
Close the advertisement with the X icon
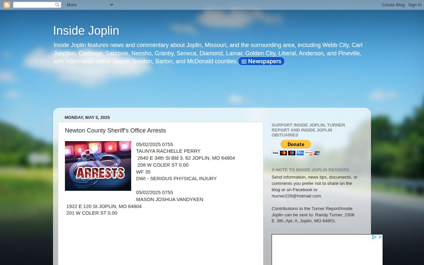coord(380,237)
